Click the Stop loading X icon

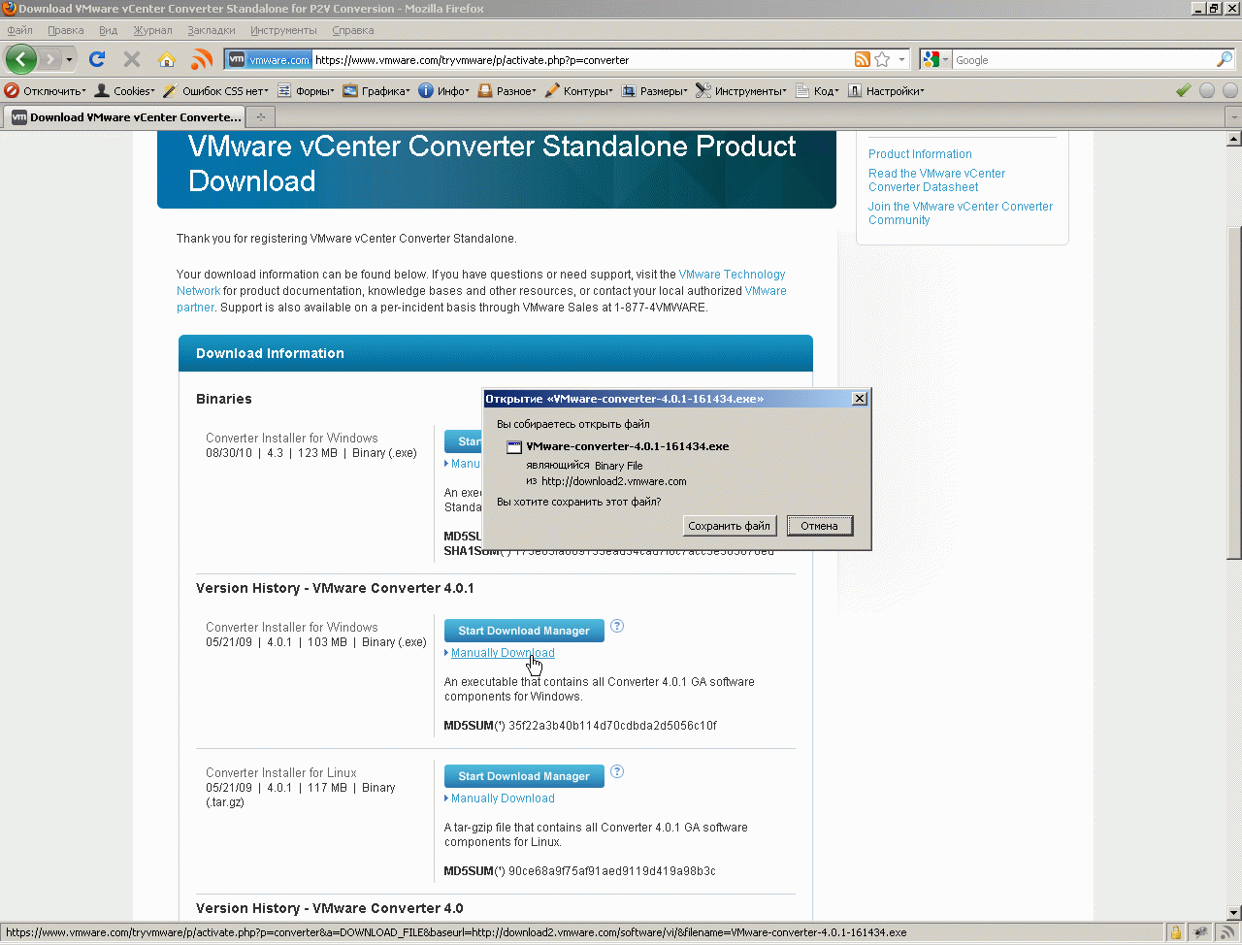(x=132, y=59)
